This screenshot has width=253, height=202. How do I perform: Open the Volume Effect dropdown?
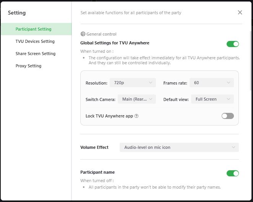pos(179,147)
